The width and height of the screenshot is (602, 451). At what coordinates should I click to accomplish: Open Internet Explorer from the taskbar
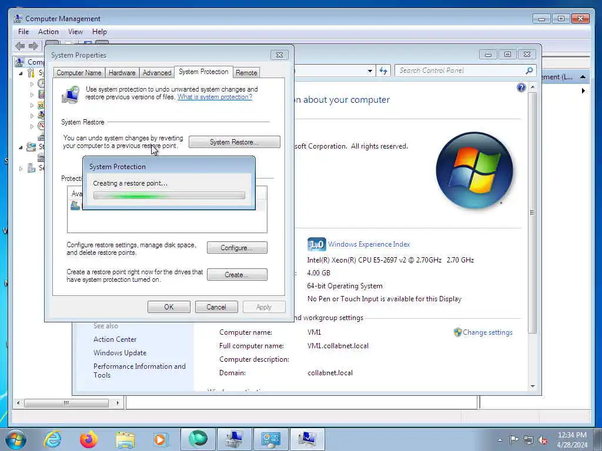pyautogui.click(x=52, y=439)
